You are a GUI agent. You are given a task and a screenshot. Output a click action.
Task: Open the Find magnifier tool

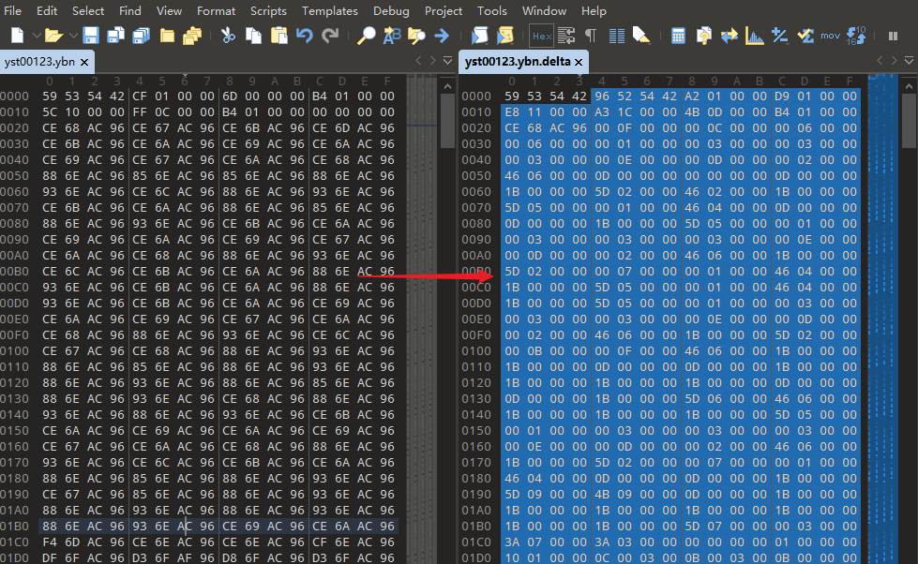click(x=367, y=36)
